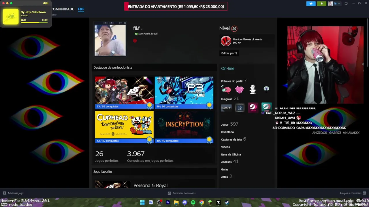
Task: Open the Inventário link
Action: pyautogui.click(x=227, y=132)
